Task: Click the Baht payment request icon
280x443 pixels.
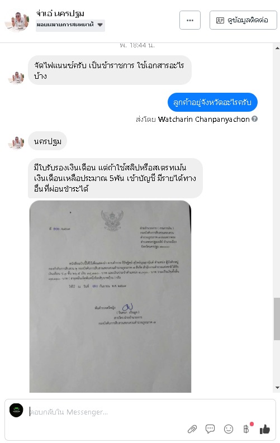Action: click(x=246, y=429)
